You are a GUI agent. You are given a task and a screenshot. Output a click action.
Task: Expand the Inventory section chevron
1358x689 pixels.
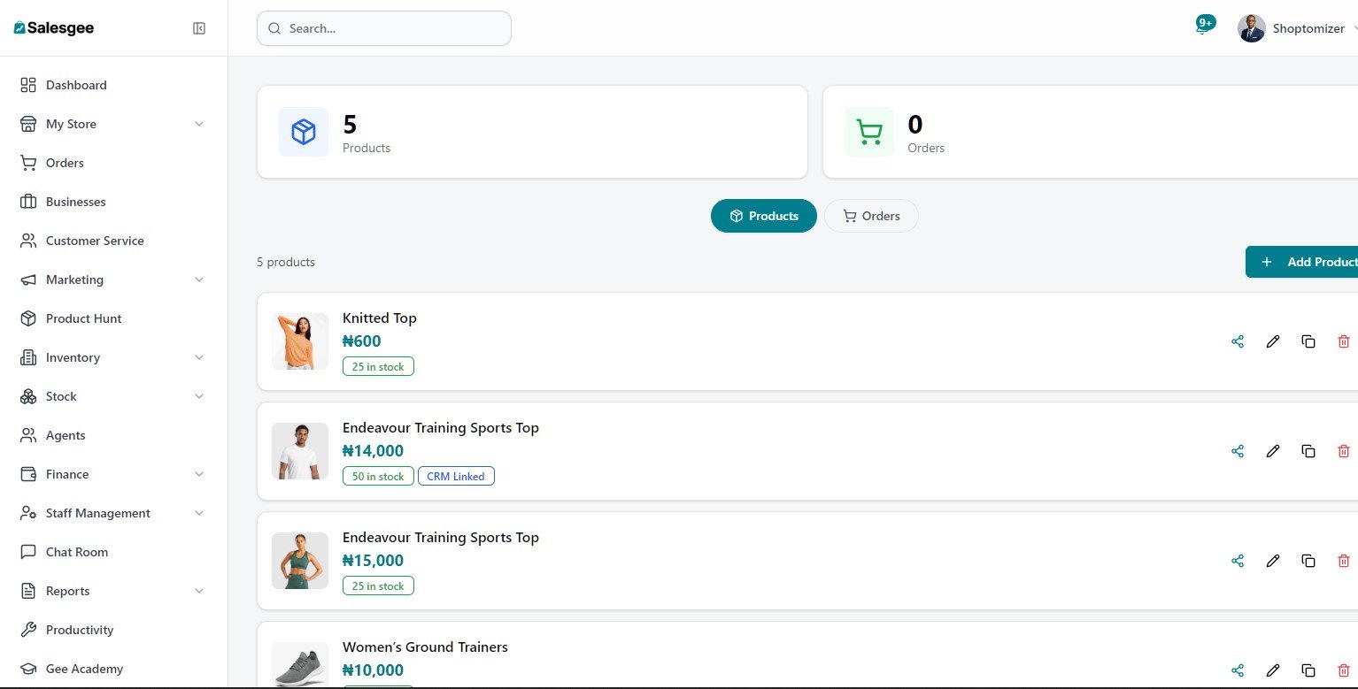[199, 357]
